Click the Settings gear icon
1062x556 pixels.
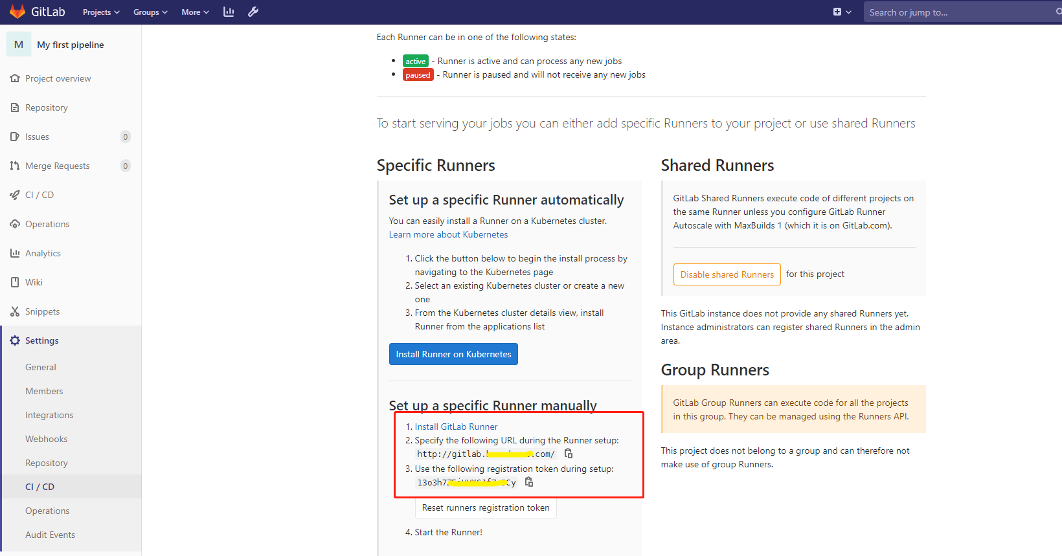[x=15, y=340]
